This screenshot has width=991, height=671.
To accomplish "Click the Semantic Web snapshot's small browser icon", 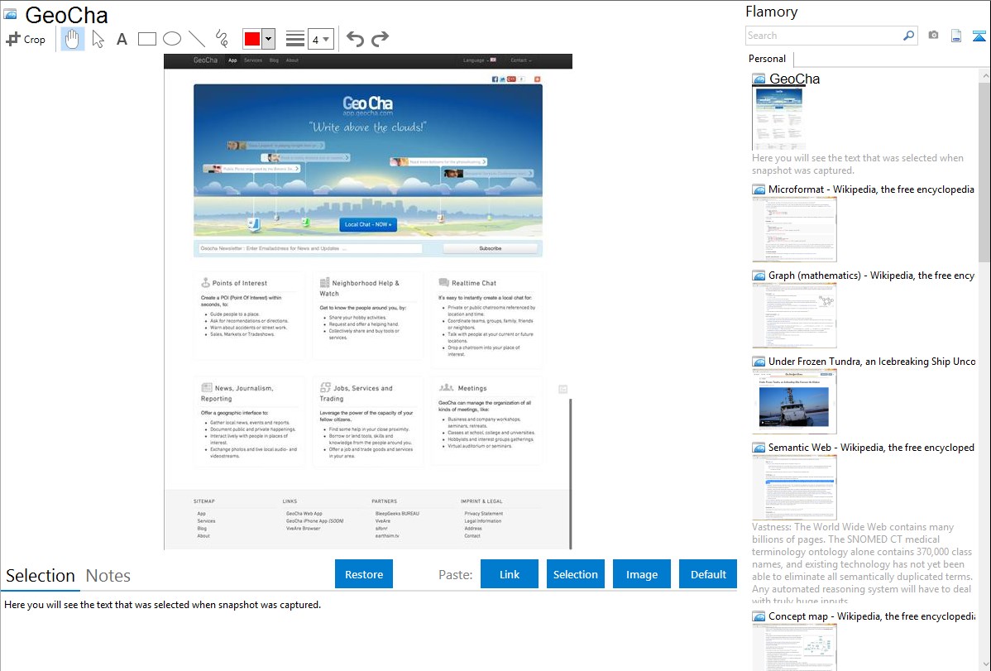I will (x=759, y=448).
